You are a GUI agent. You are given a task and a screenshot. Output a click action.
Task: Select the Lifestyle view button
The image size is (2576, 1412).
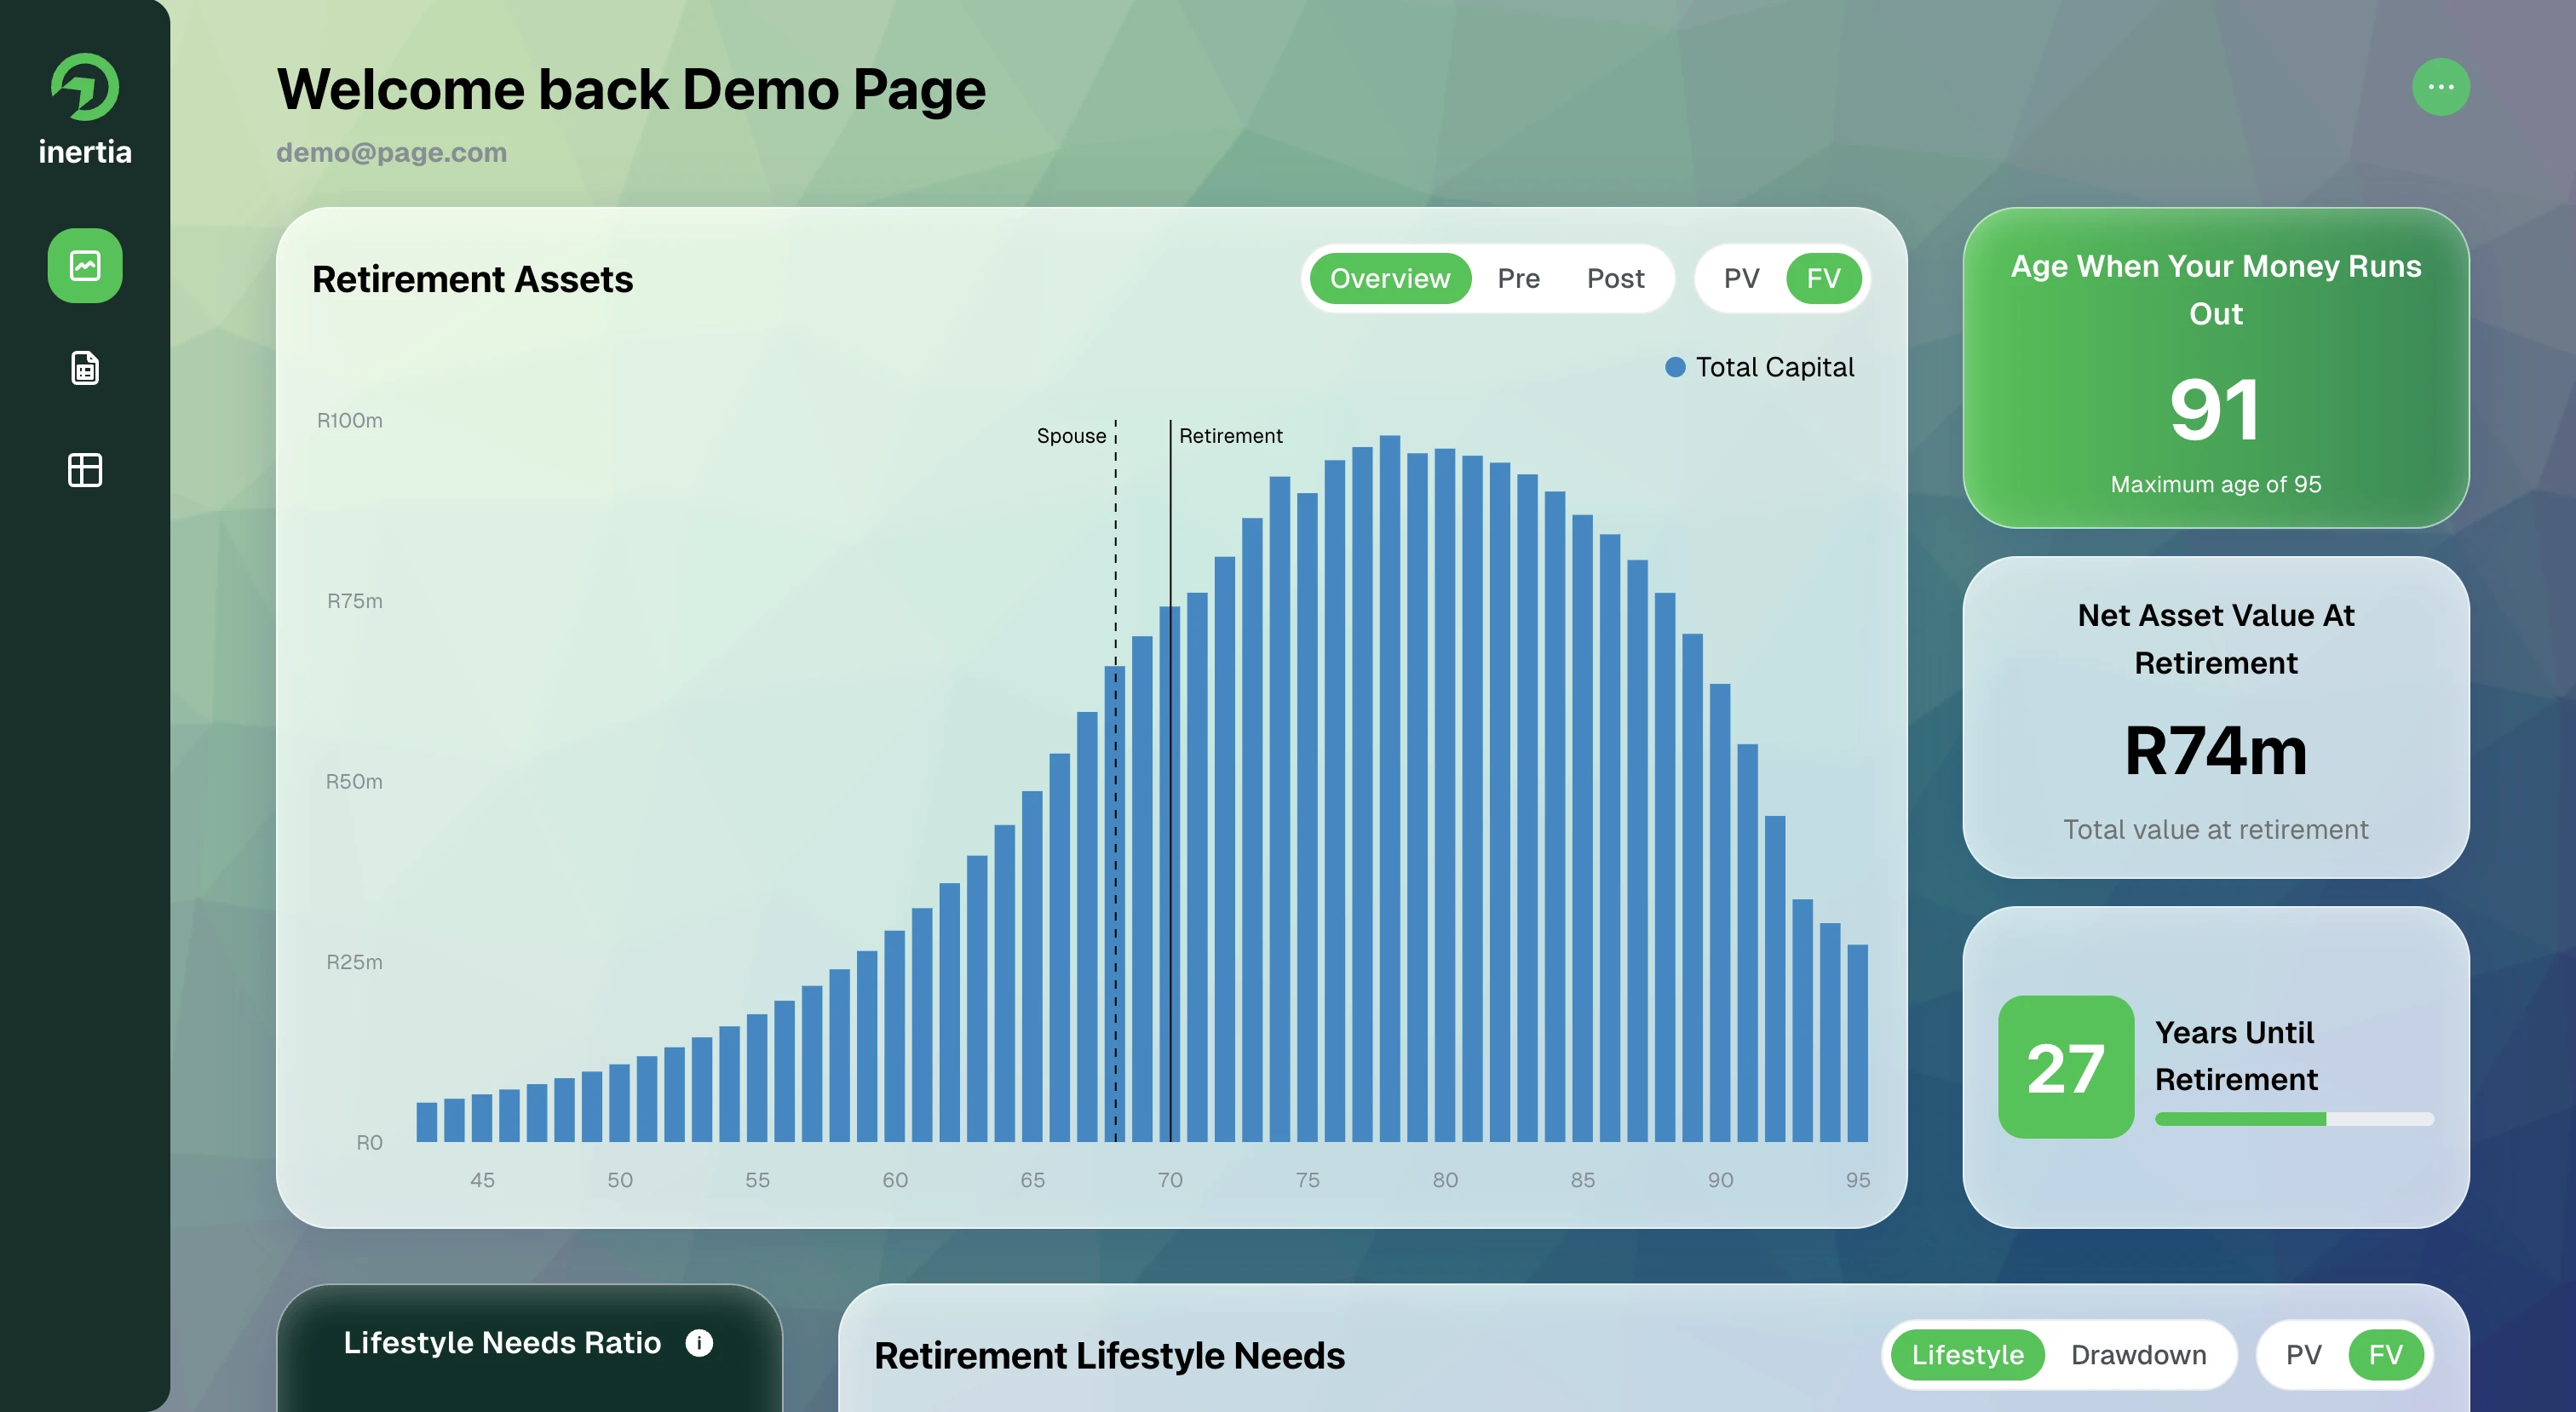click(1966, 1355)
